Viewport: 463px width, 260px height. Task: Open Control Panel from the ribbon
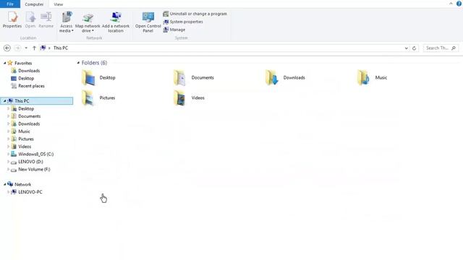coord(148,22)
